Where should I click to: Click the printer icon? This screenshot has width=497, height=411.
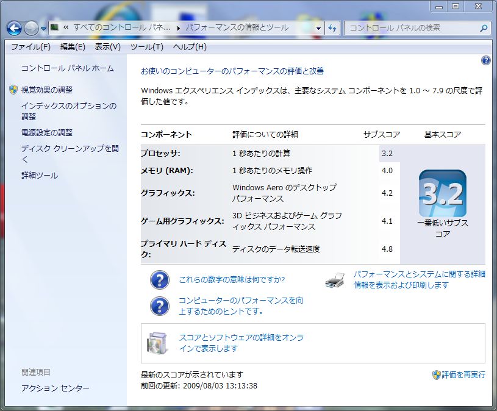click(x=335, y=280)
